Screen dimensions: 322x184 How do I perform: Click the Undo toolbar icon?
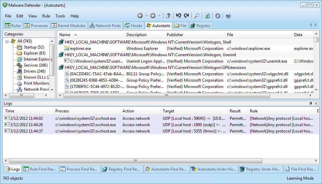tap(178, 16)
